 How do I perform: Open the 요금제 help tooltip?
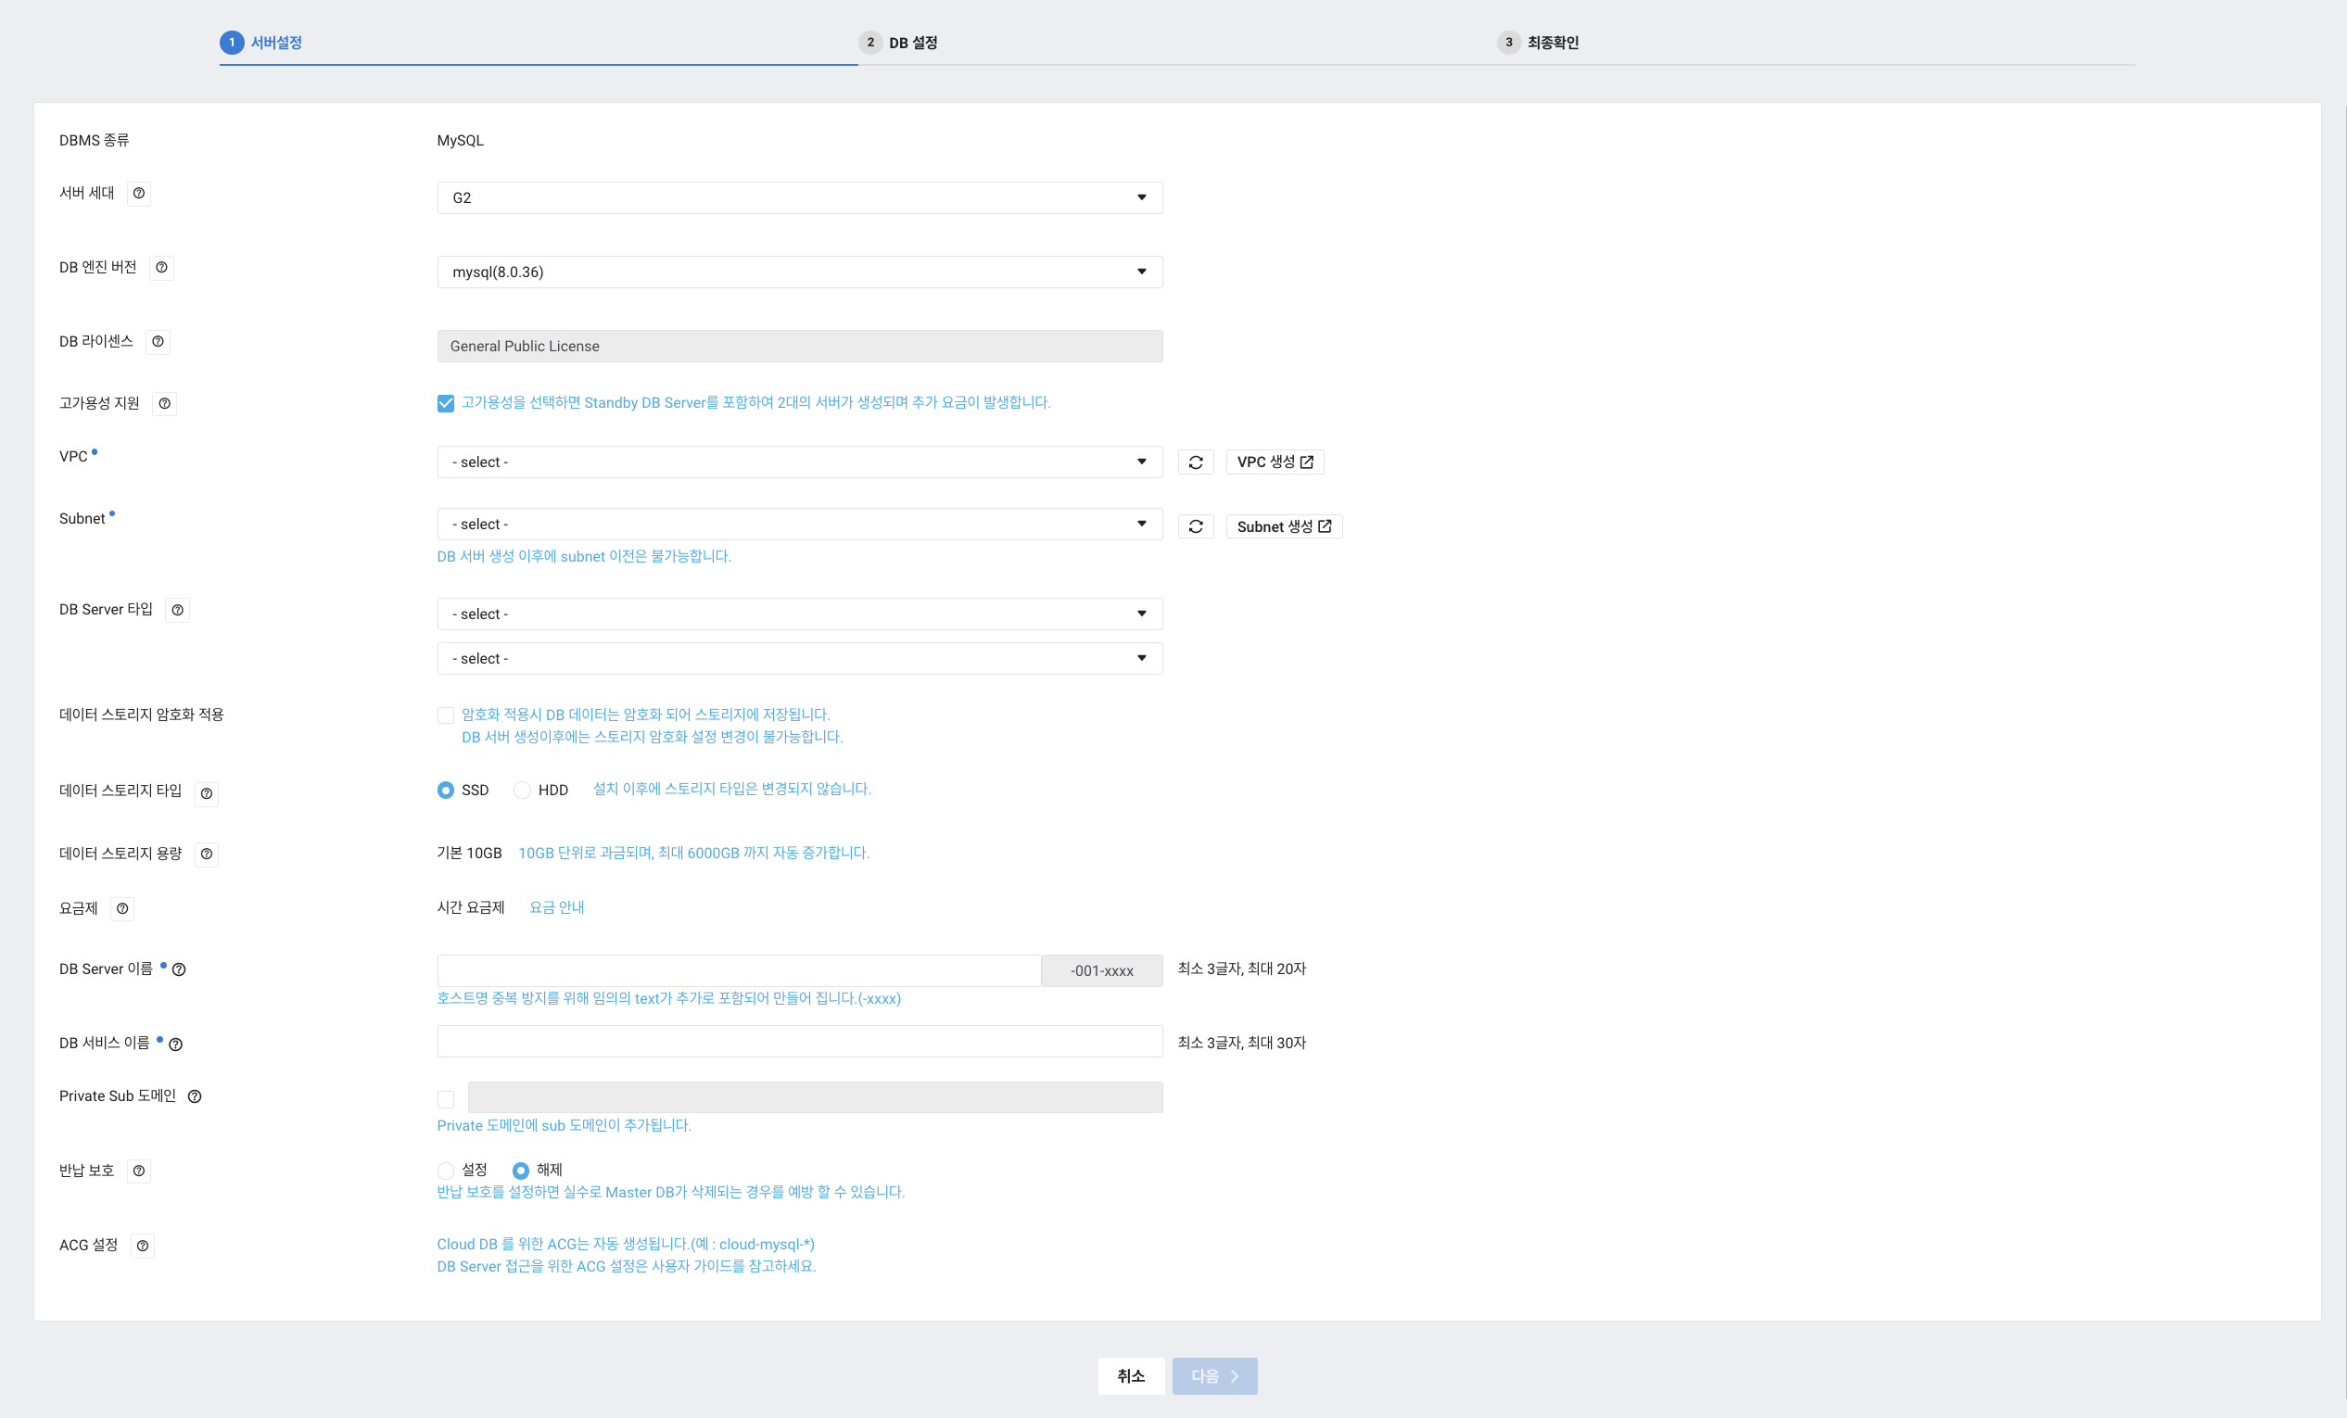point(122,908)
